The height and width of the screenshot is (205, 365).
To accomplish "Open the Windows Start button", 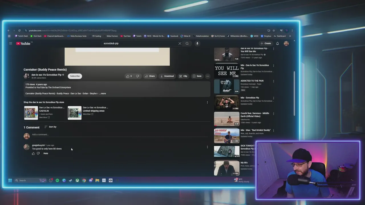I will [10, 180].
